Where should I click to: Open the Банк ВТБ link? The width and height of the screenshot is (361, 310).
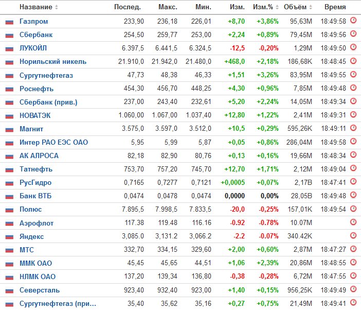coord(35,196)
